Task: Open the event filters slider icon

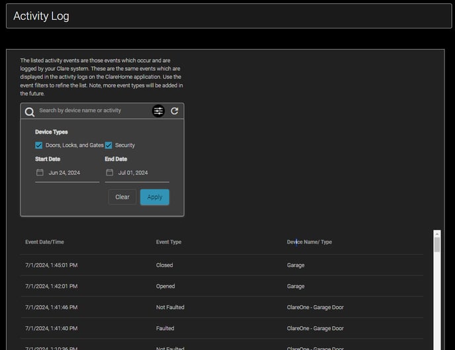Action: (x=159, y=111)
